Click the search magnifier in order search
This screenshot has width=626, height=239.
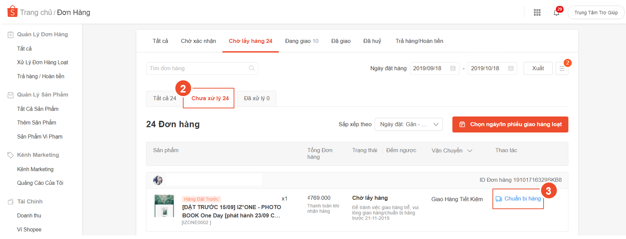click(252, 68)
